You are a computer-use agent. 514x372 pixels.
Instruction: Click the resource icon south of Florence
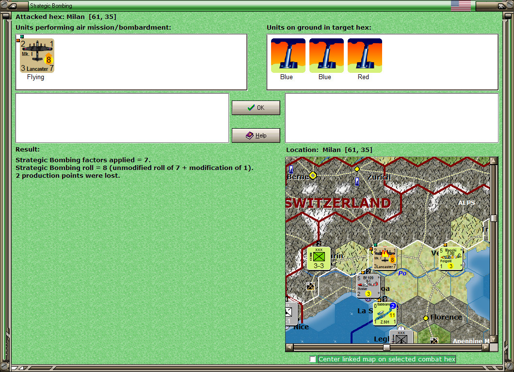click(x=434, y=340)
